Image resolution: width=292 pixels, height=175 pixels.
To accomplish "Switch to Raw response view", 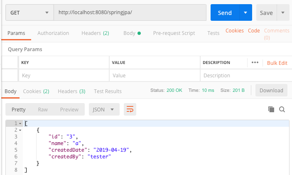I will pyautogui.click(x=43, y=110).
